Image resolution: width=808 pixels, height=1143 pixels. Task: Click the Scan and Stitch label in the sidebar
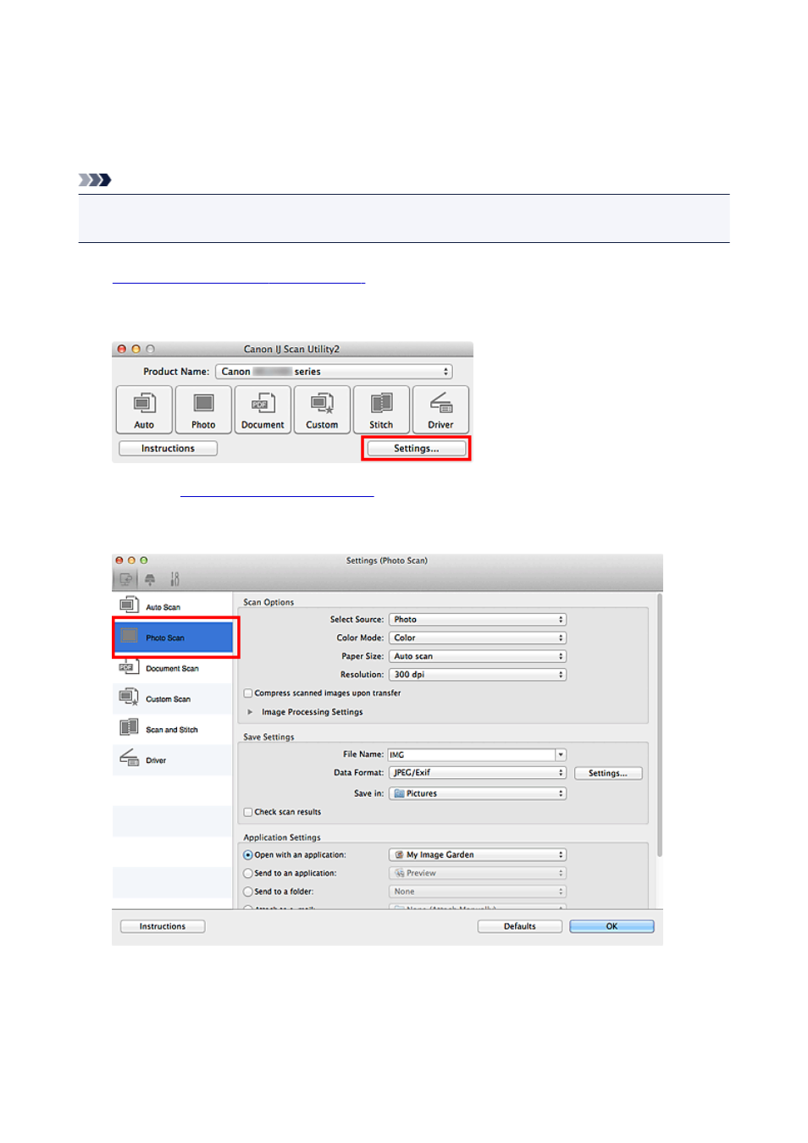pyautogui.click(x=171, y=730)
